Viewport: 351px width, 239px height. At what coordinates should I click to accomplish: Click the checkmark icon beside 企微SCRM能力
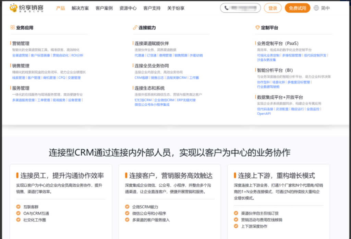(127, 207)
